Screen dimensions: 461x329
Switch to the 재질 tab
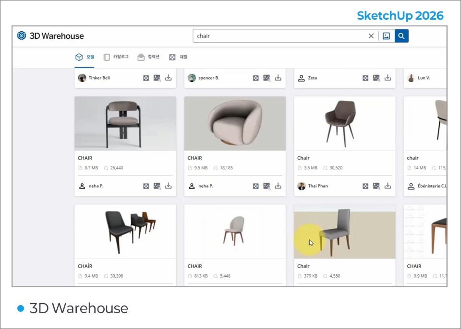(178, 57)
